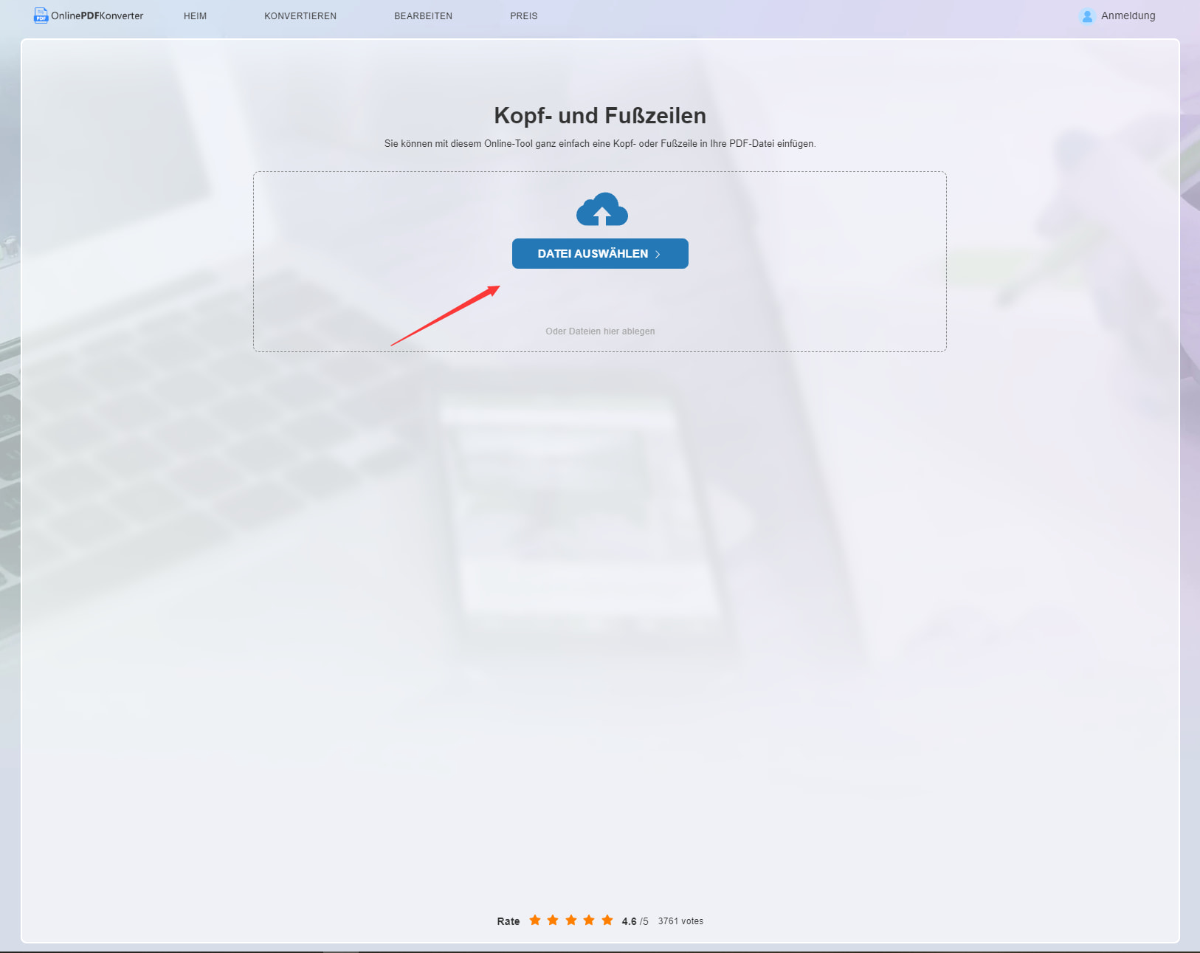Open the KONVERTIEREN menu
This screenshot has height=953, width=1200.
tap(300, 16)
